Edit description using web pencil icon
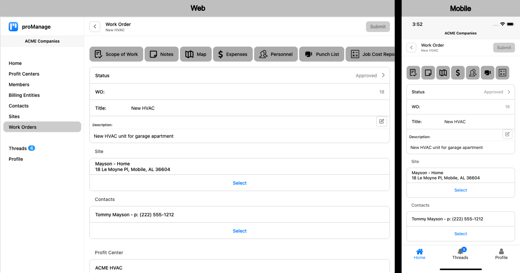Screen dimensions: 520x273 click(x=381, y=121)
